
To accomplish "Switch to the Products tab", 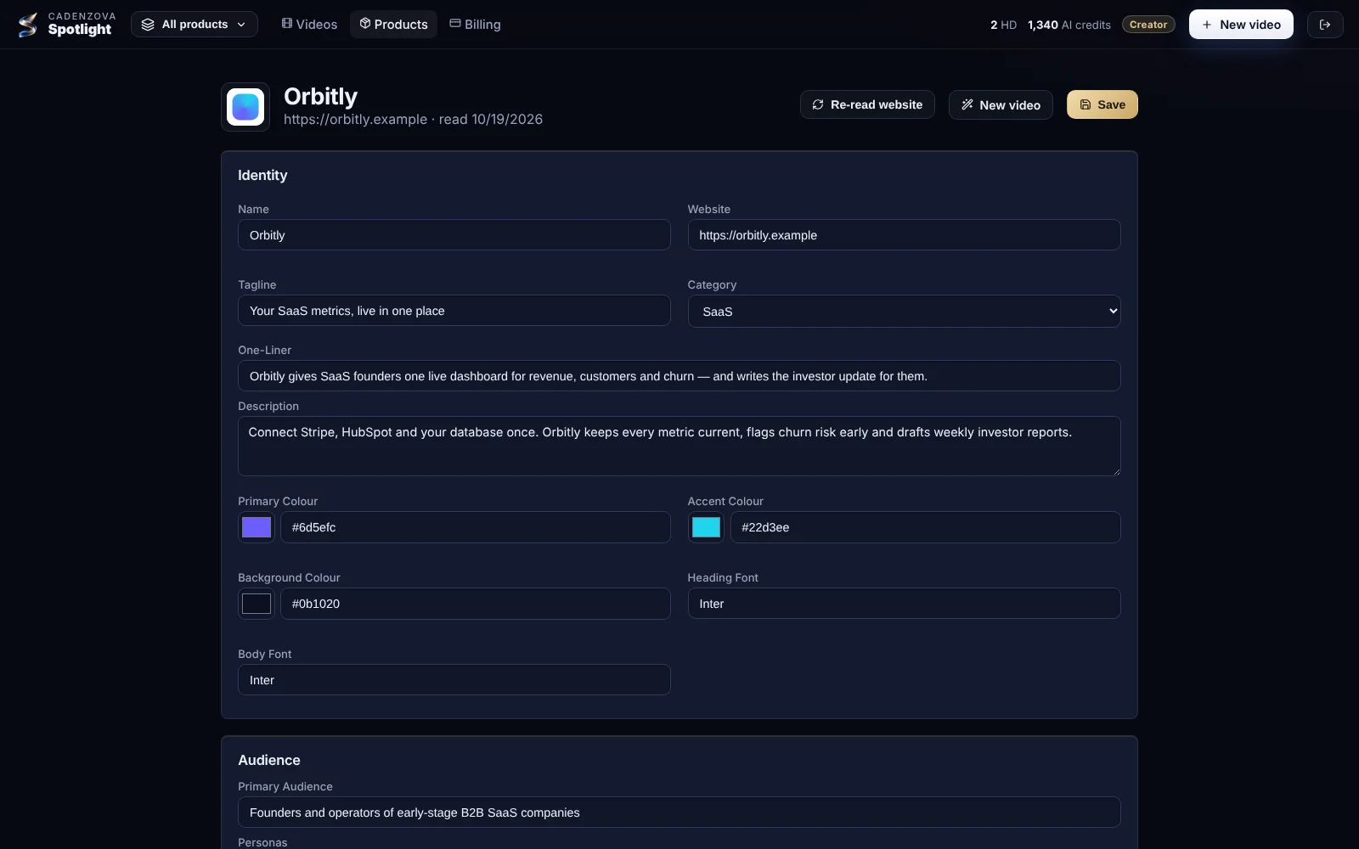I will coord(394,25).
